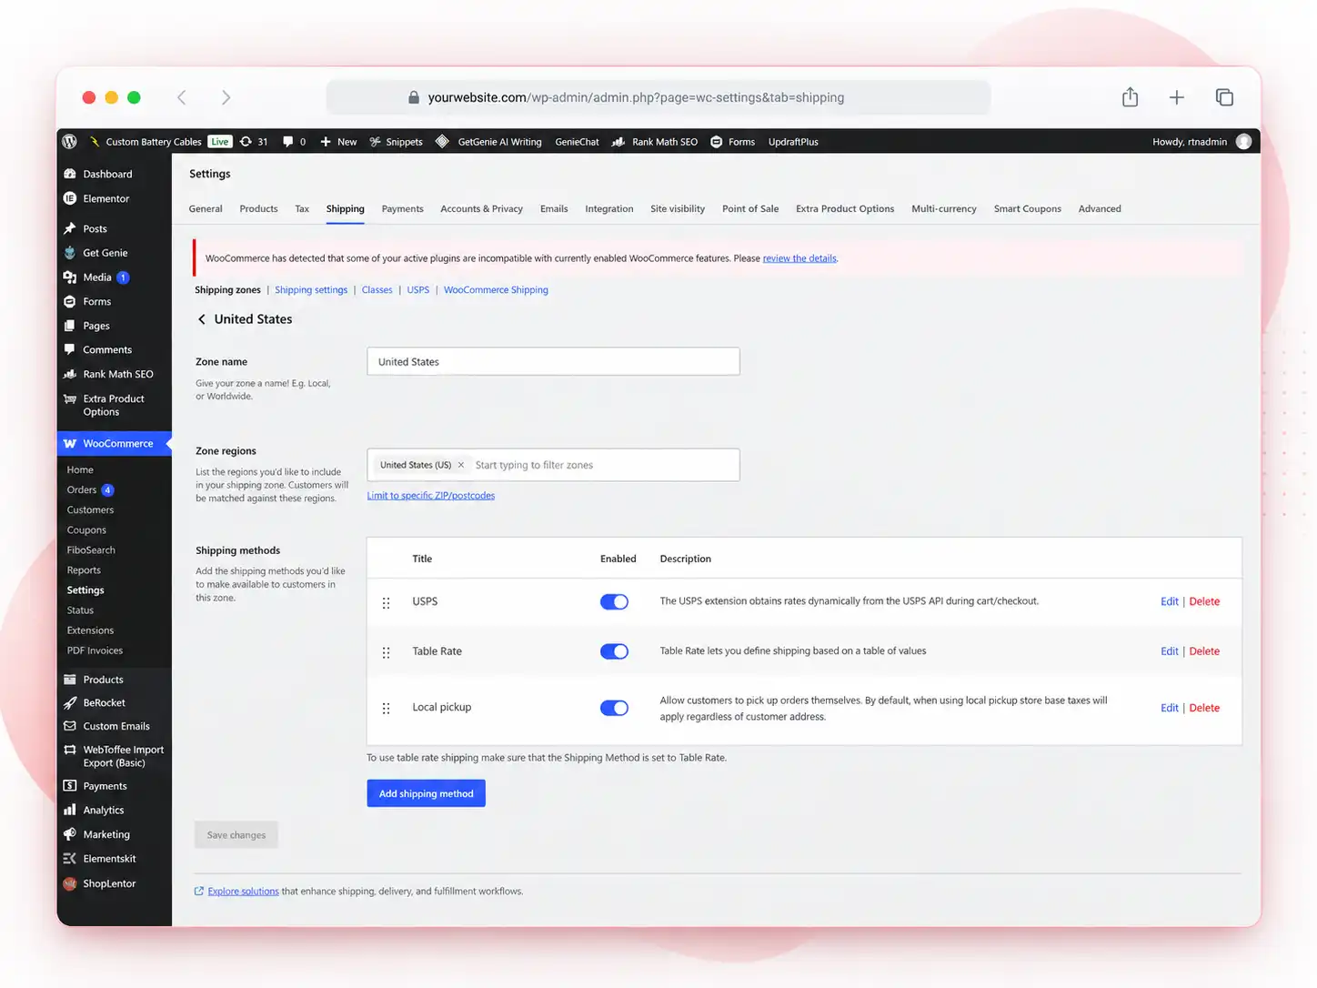Click Limit to specific ZIP/postcodes link
The width and height of the screenshot is (1317, 988).
tap(431, 496)
